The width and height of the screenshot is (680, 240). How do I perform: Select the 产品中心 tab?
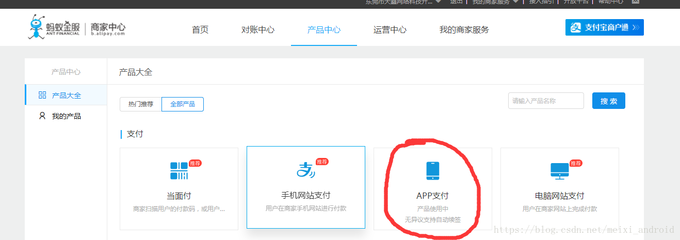click(324, 29)
